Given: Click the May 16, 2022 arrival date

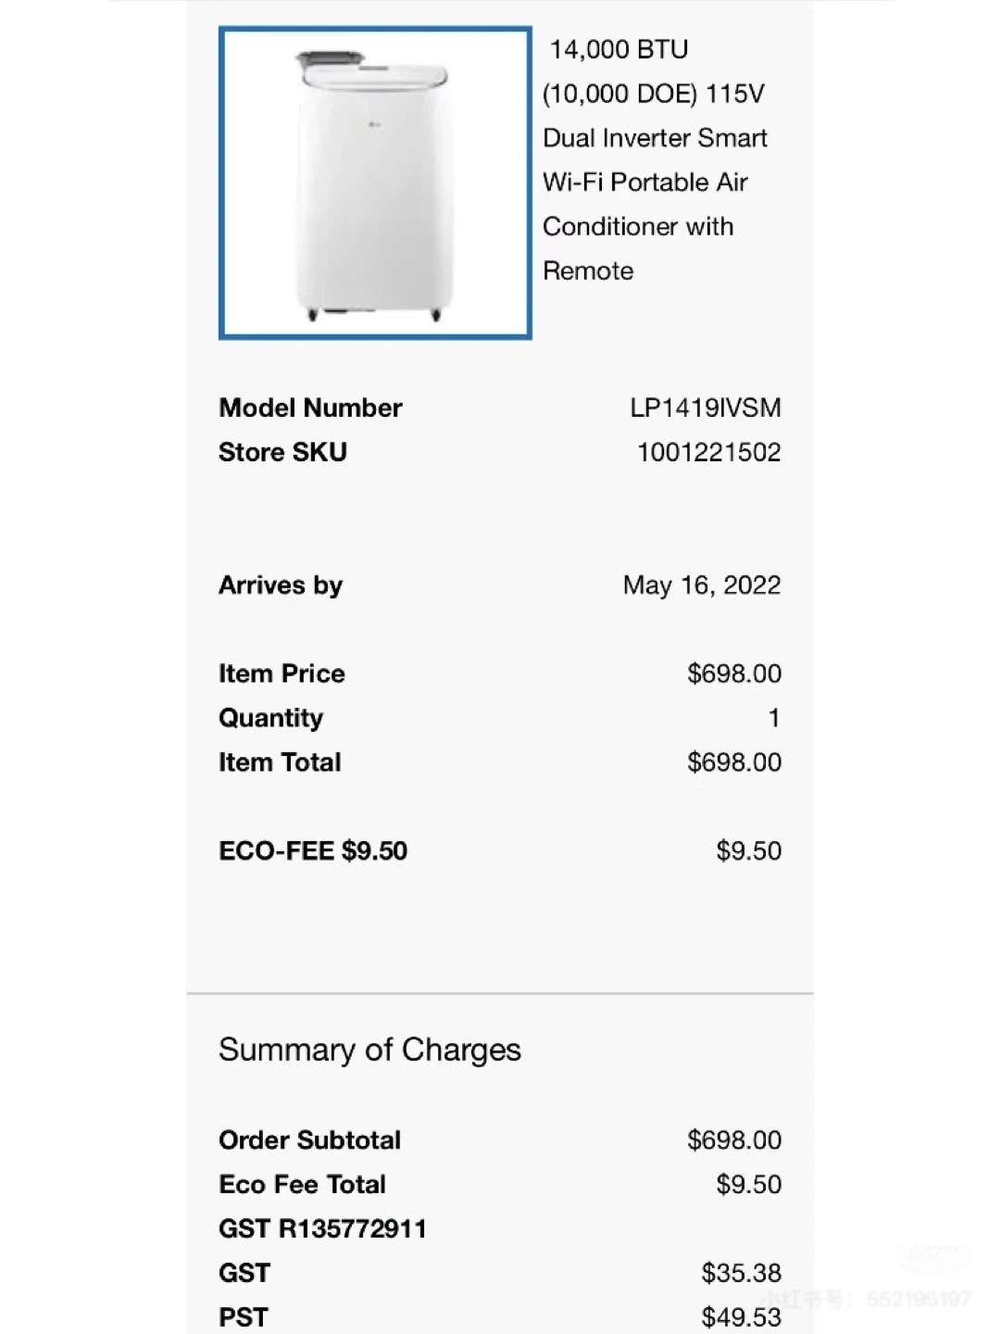Looking at the screenshot, I should (701, 585).
